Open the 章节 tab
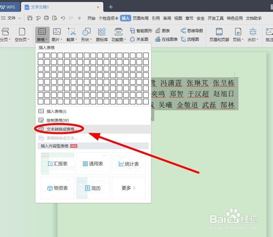This screenshot has width=273, height=237. [x=189, y=18]
